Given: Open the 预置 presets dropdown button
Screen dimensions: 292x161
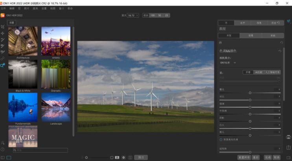Looking at the screenshot, I should click(12, 23).
